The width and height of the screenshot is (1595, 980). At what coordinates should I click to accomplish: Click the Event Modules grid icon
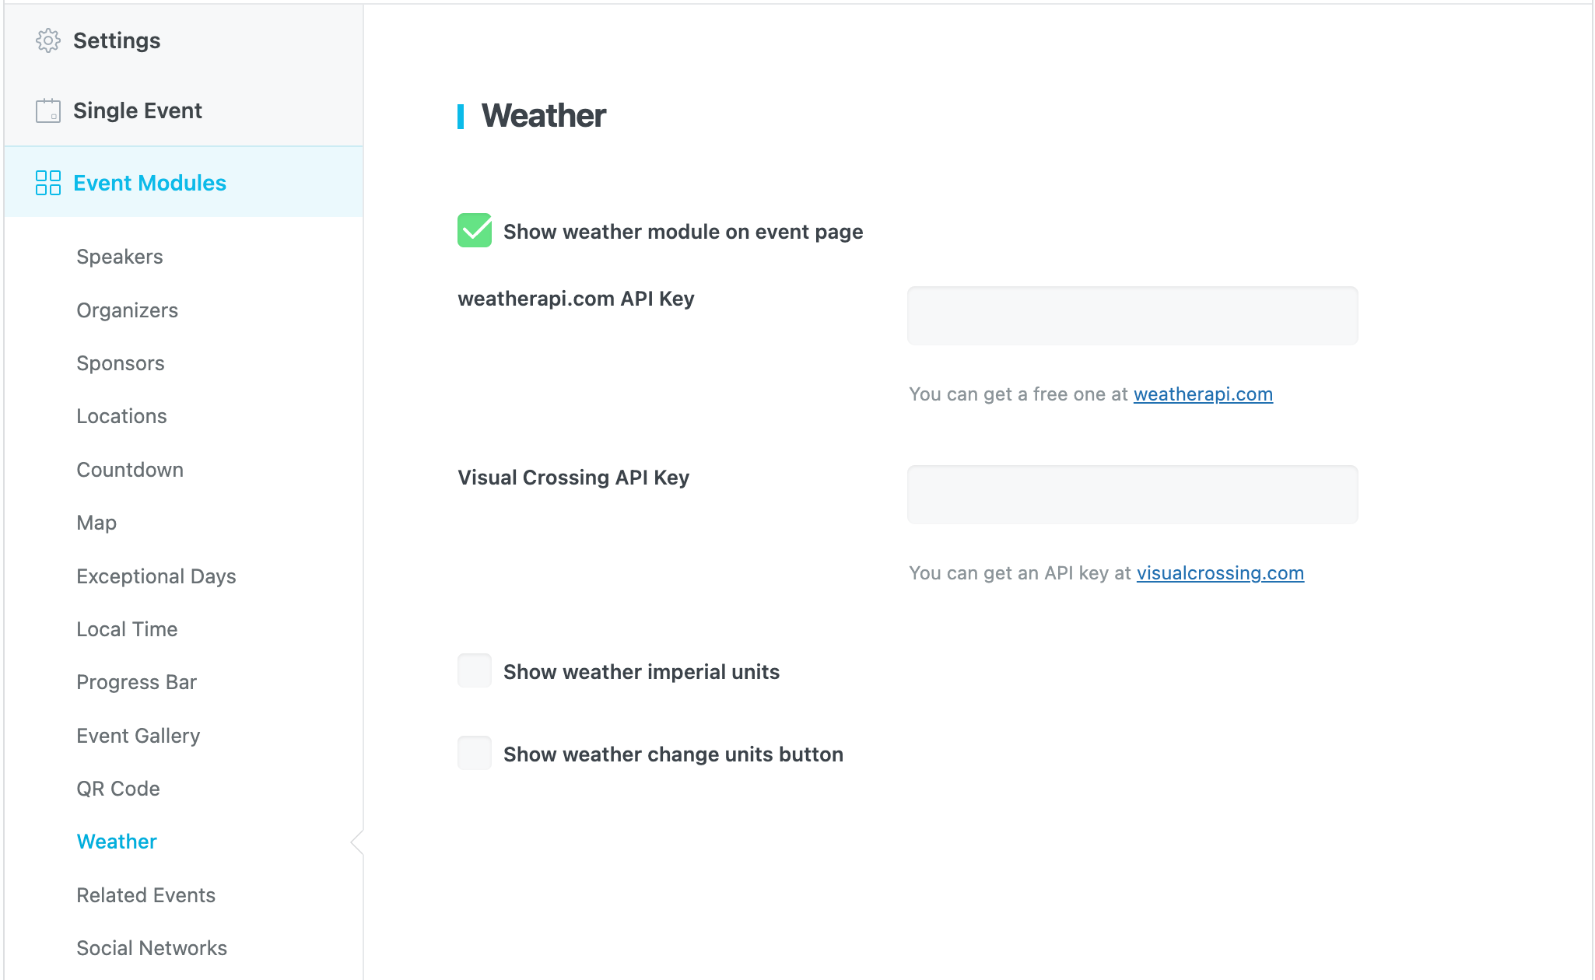tap(47, 183)
